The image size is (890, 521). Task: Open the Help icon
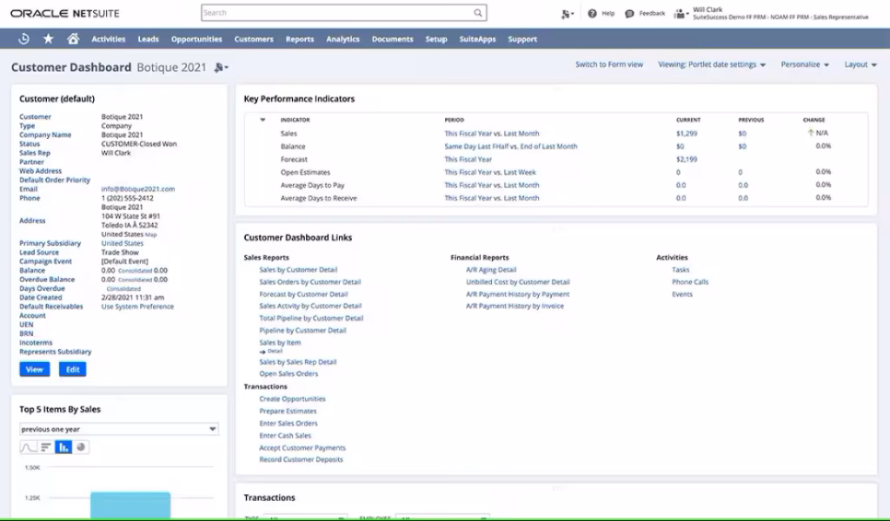click(592, 13)
